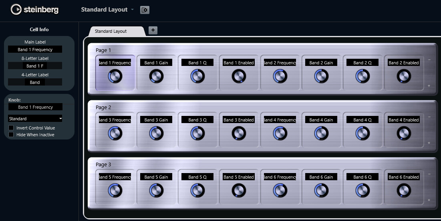The image size is (441, 221).
Task: Click the Page 2 title
Action: (x=103, y=108)
